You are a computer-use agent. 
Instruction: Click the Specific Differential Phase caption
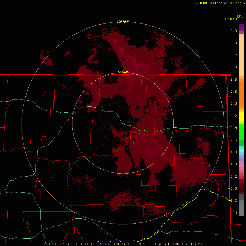(x=123, y=244)
